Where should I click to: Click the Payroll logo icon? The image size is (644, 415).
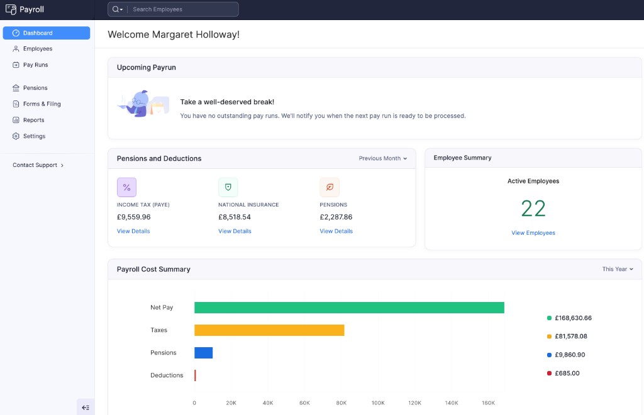tap(11, 9)
